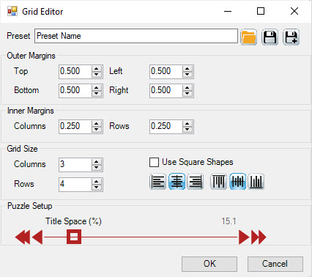Image resolution: width=312 pixels, height=277 pixels.
Task: Confirm settings with the OK button
Action: coord(209,264)
